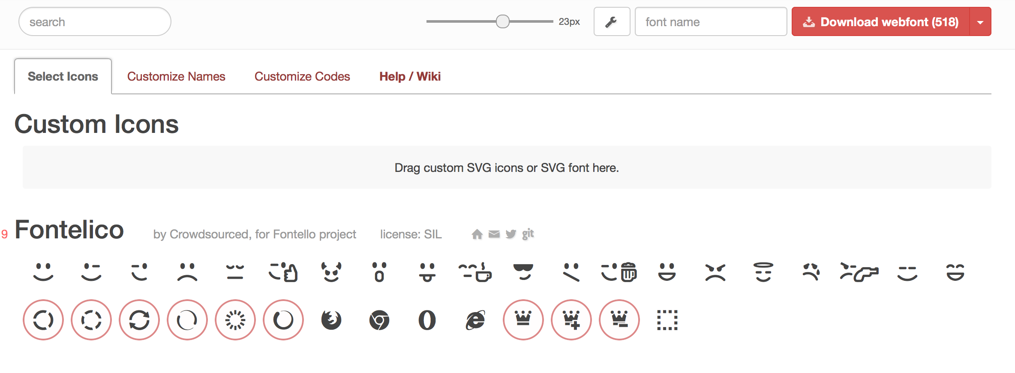The image size is (1015, 373).
Task: Open the Fontelico Twitter icon
Action: [511, 234]
